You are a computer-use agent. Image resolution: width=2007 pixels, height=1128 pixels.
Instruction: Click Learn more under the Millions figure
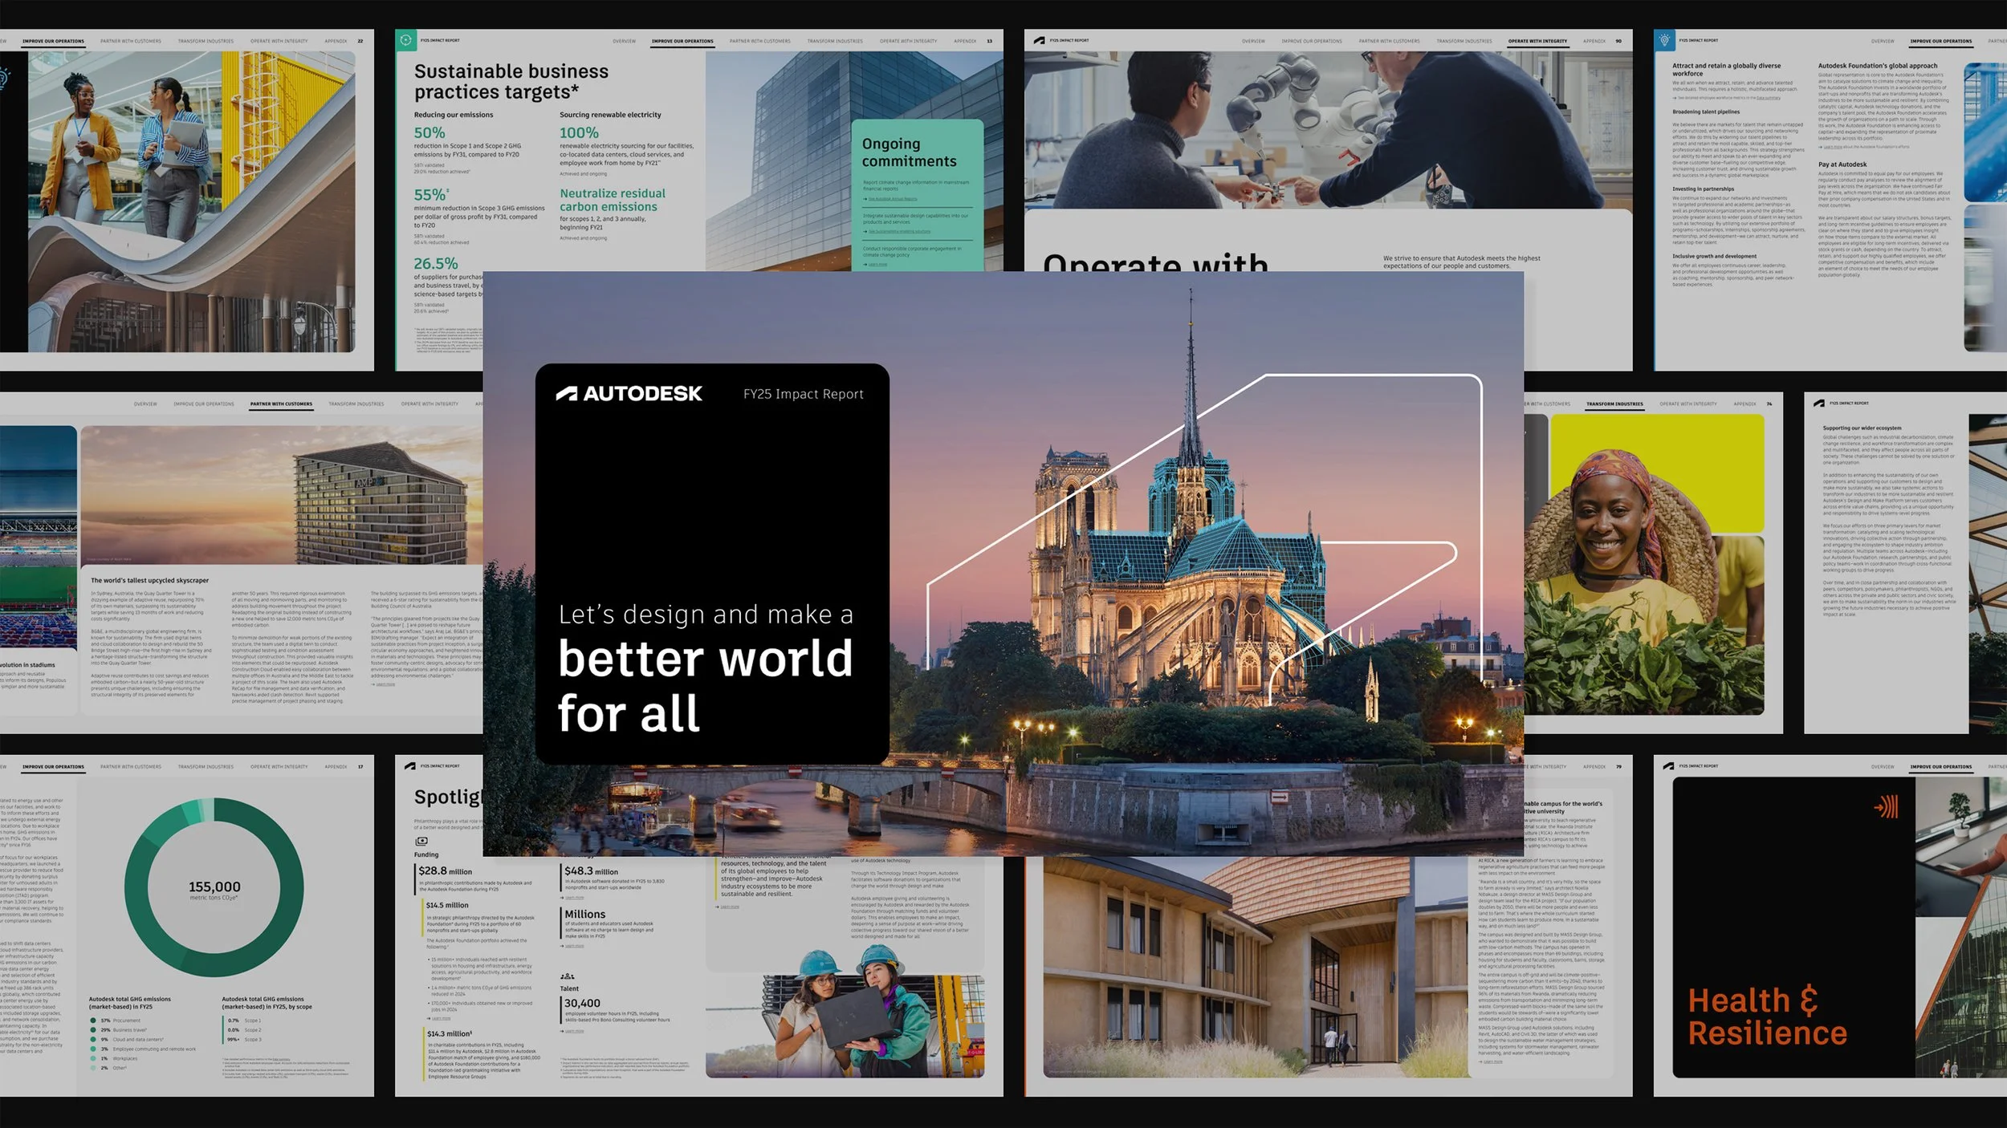(x=573, y=946)
